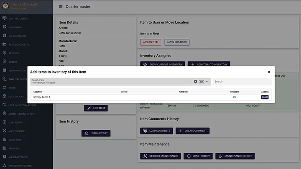Click Add Items to Inventory button
The image size is (301, 169).
pos(209,65)
